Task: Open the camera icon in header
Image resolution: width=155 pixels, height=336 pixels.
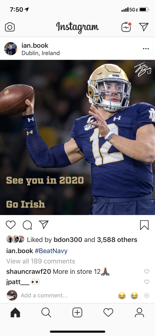Action: point(10,27)
